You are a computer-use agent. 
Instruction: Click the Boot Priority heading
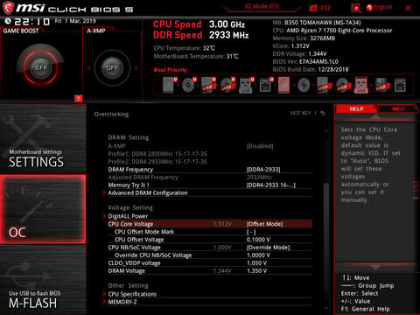171,70
